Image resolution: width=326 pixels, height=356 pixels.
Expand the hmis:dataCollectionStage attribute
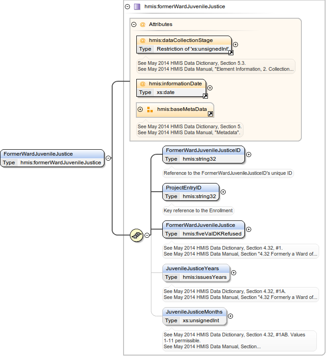pos(236,45)
